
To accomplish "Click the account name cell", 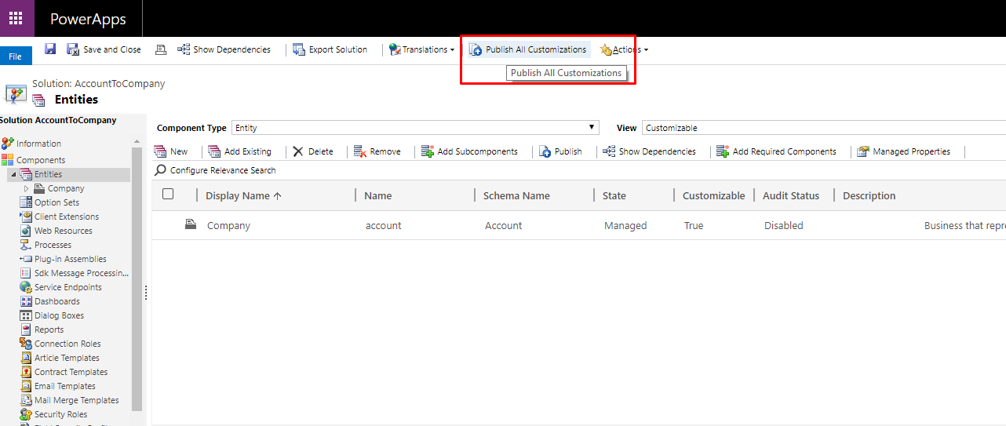I will click(384, 225).
